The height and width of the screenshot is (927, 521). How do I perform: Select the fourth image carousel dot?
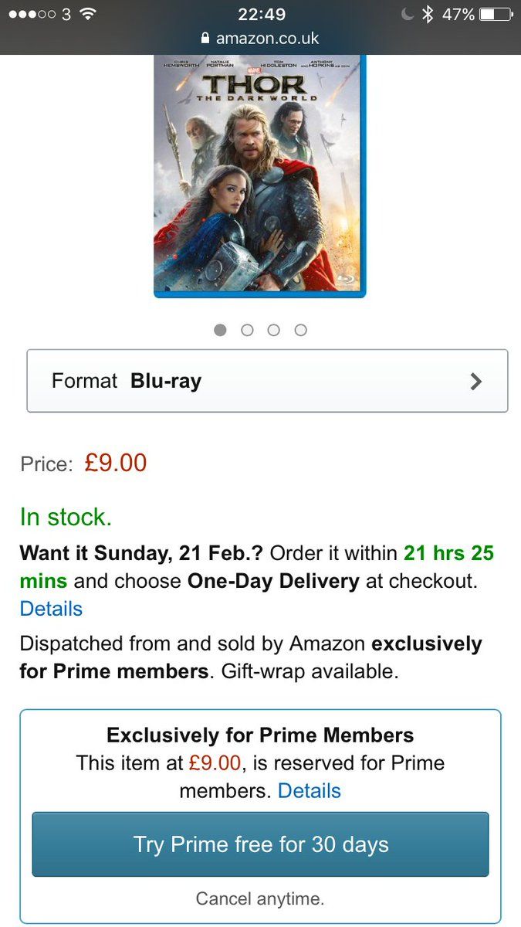pyautogui.click(x=301, y=330)
